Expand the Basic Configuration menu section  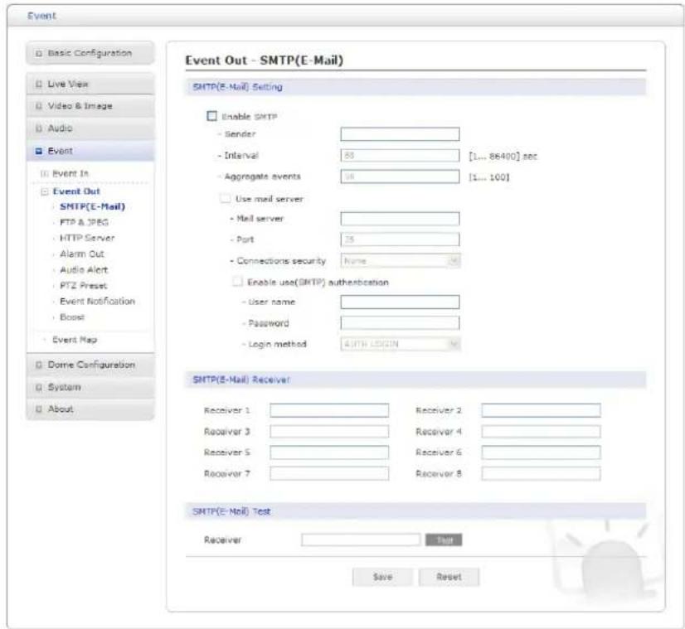[x=90, y=53]
